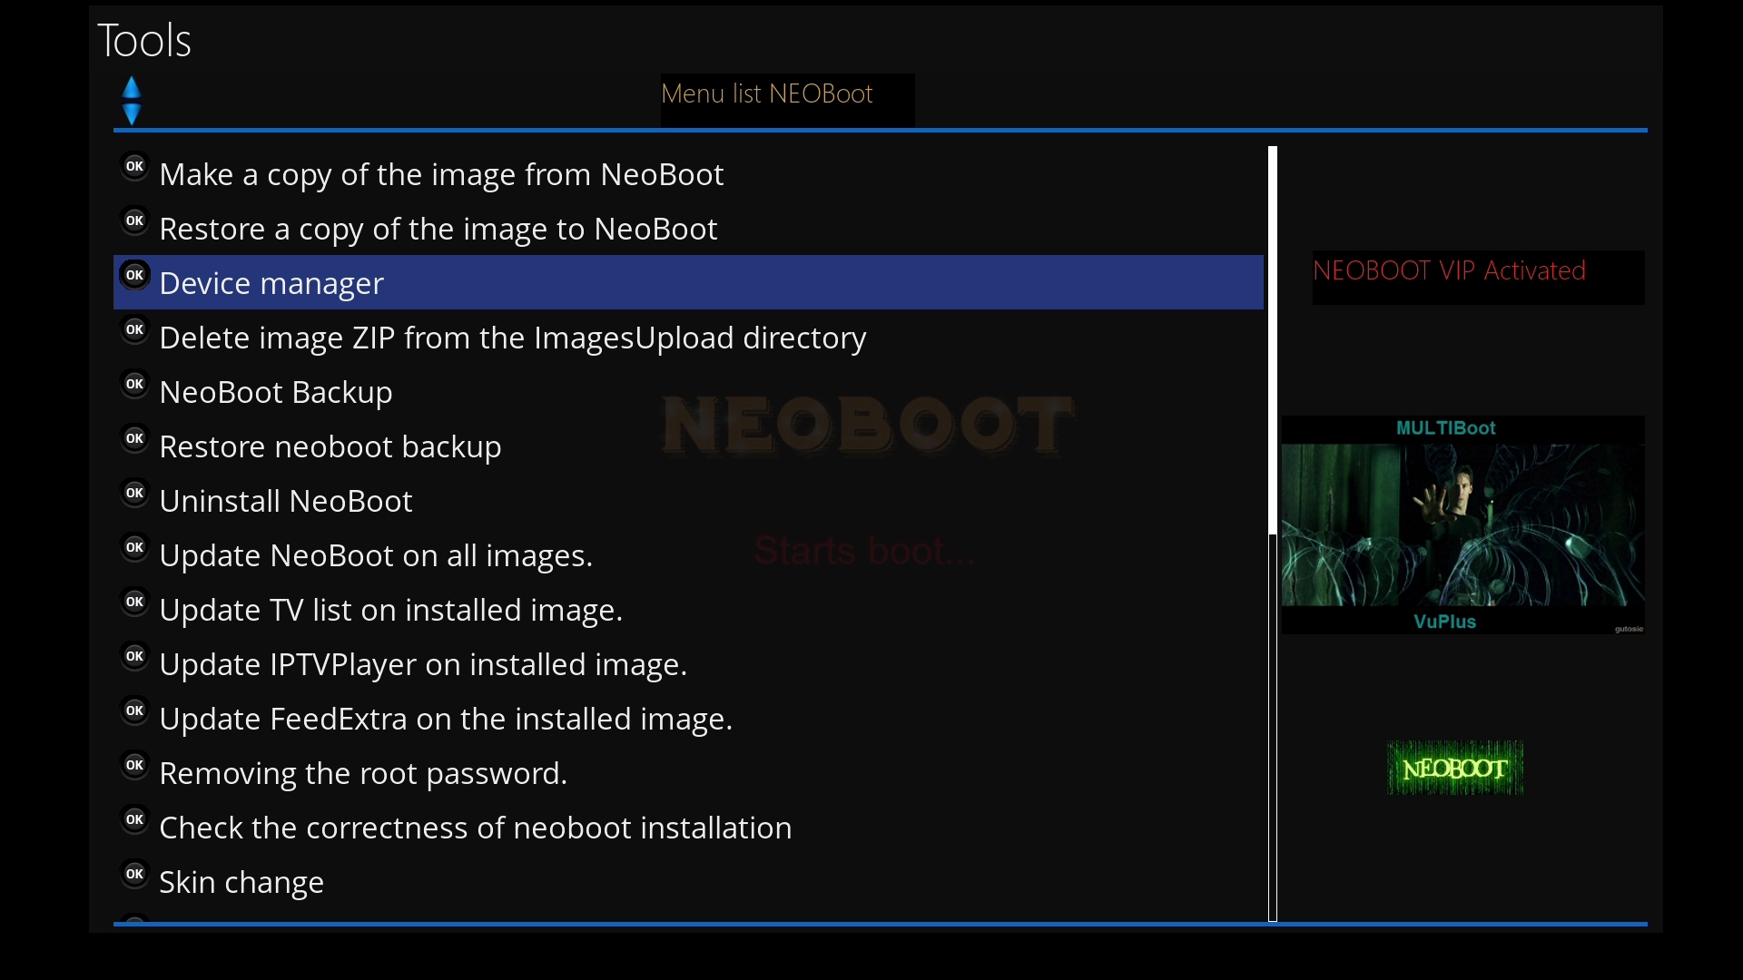
Task: Choose Update FeedExtra on the installed image
Action: 446,719
